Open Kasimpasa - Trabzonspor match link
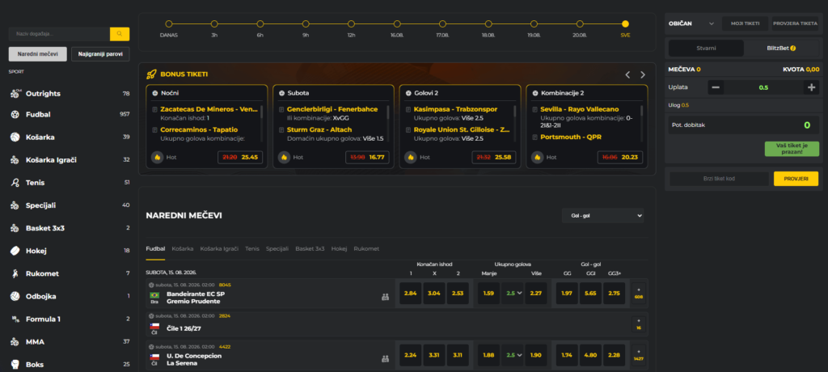Viewport: 828px width, 372px height. click(455, 109)
